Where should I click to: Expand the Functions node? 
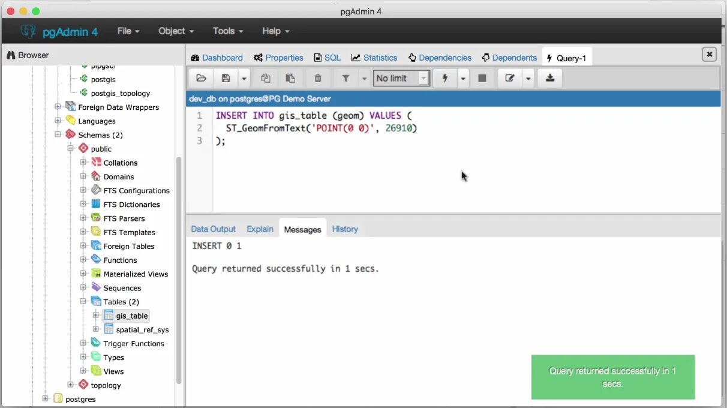[83, 260]
